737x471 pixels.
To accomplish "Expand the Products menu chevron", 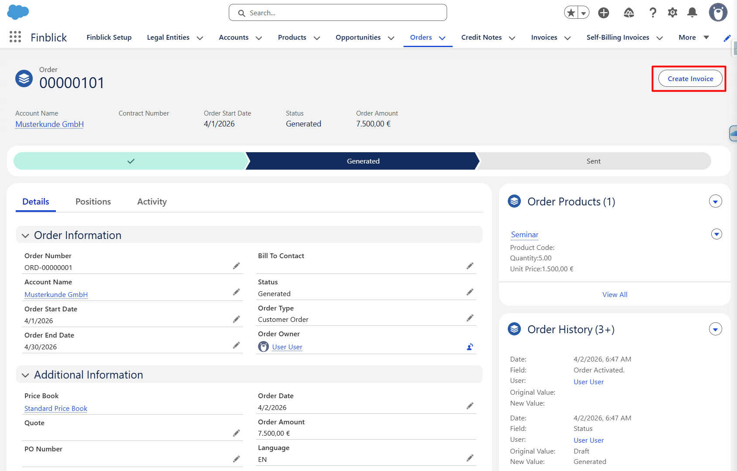I will tap(317, 38).
